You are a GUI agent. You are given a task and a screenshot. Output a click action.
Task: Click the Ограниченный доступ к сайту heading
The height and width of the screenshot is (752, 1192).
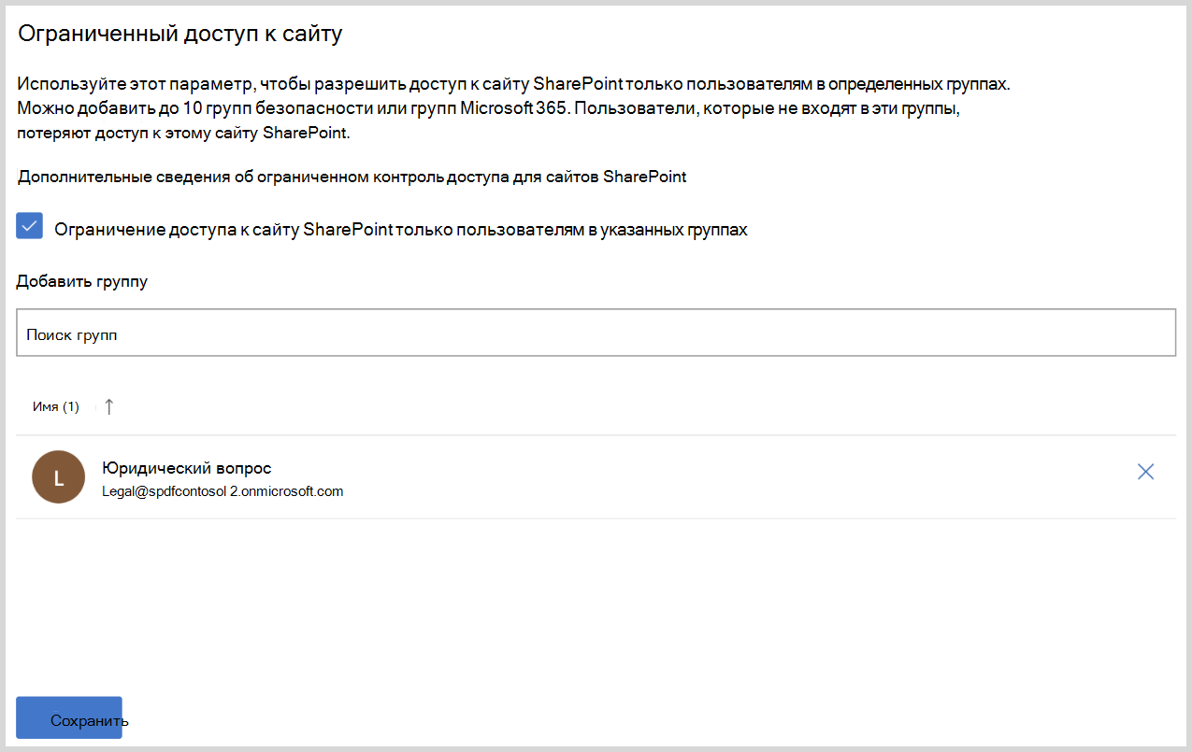click(x=181, y=35)
